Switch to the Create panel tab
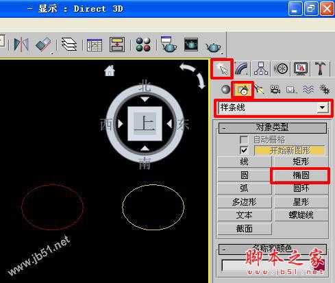Screen dimensions: 335x283 (x=222, y=69)
